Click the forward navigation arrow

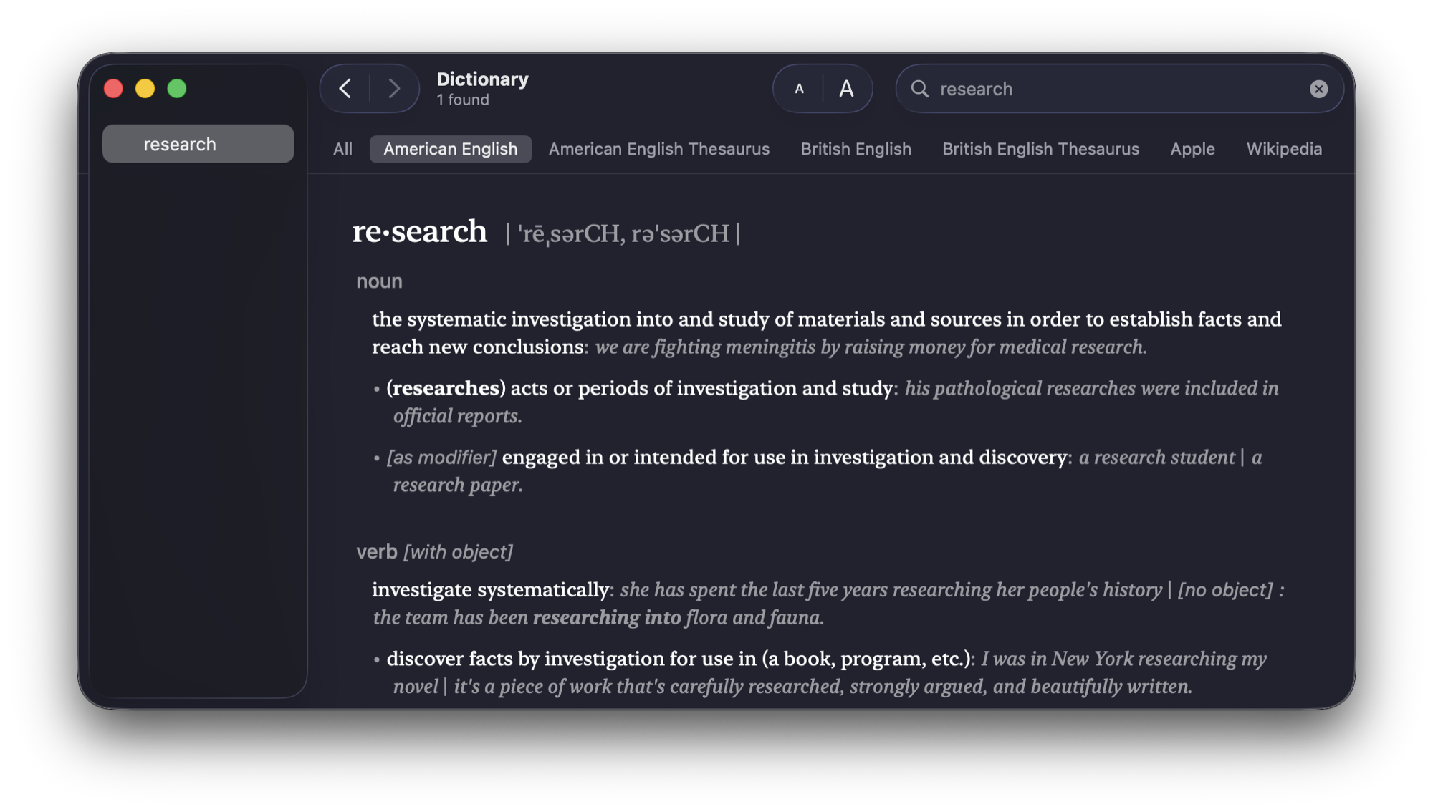point(394,88)
